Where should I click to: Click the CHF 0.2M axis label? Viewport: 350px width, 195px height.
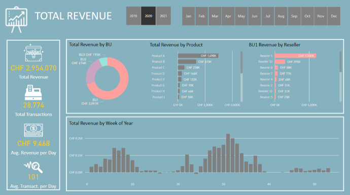(x=76, y=138)
